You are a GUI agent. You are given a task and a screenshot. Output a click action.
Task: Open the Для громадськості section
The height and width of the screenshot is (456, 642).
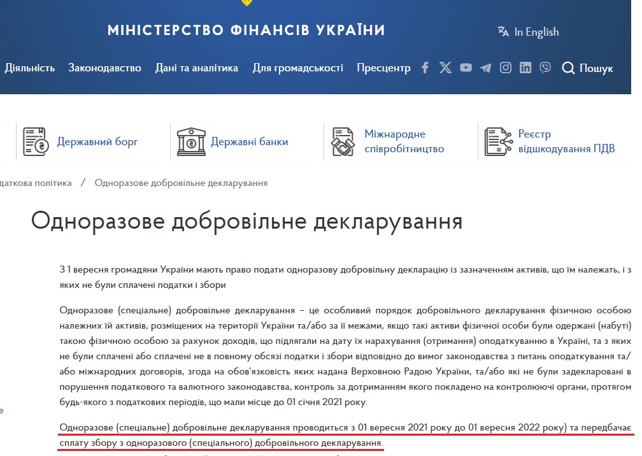298,68
